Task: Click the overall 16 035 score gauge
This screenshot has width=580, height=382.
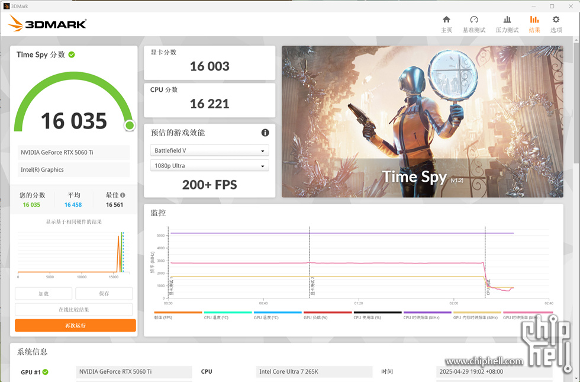Action: (74, 102)
